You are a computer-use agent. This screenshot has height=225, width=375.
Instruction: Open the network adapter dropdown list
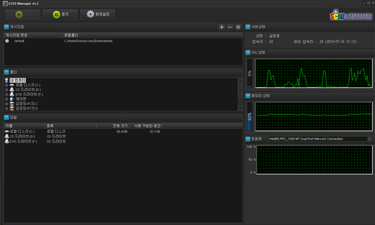coord(370,139)
